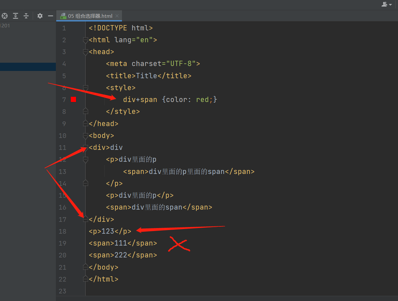
Task: Click the <div>div opening line
Action: [106, 148]
